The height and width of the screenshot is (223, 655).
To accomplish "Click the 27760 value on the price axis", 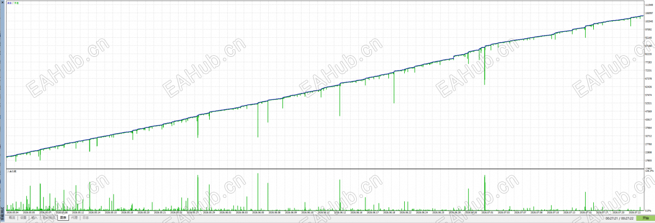I will pos(648,144).
